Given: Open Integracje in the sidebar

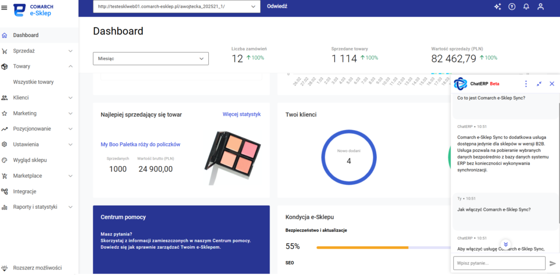Looking at the screenshot, I should click(25, 191).
